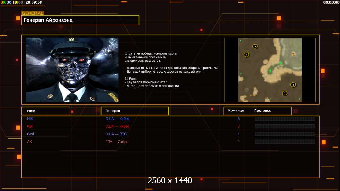Image resolution: width=340 pixels, height=191 pixels.
Task: Click the GENERAL label tag
Action: [33, 13]
